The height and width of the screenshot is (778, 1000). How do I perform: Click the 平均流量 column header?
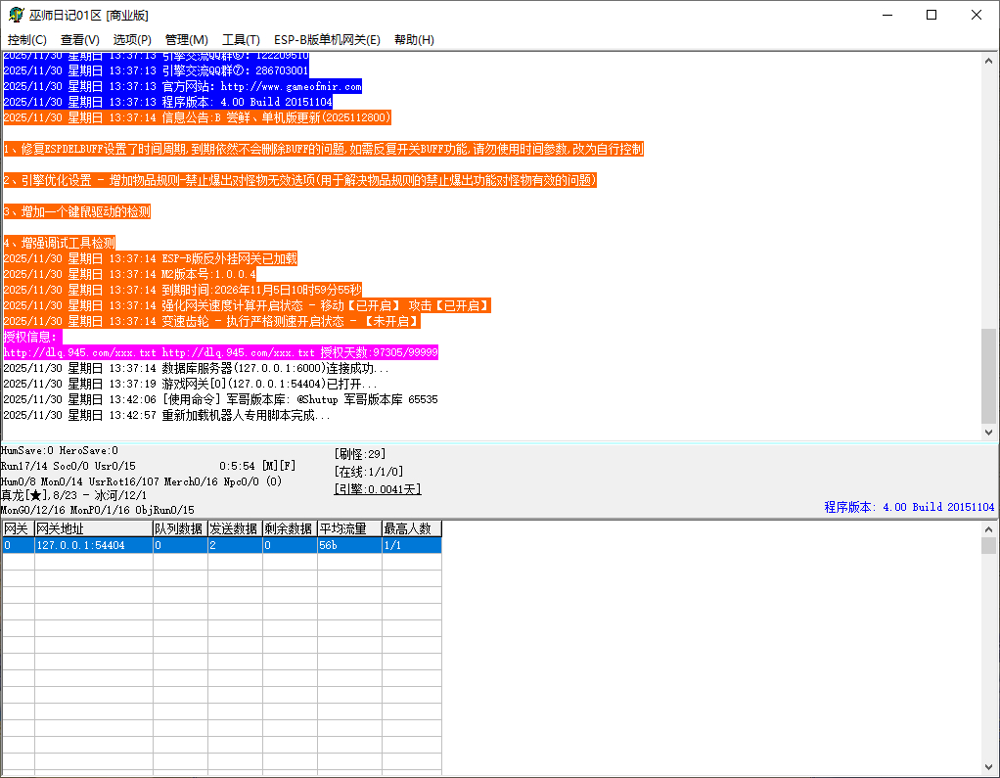tap(348, 528)
